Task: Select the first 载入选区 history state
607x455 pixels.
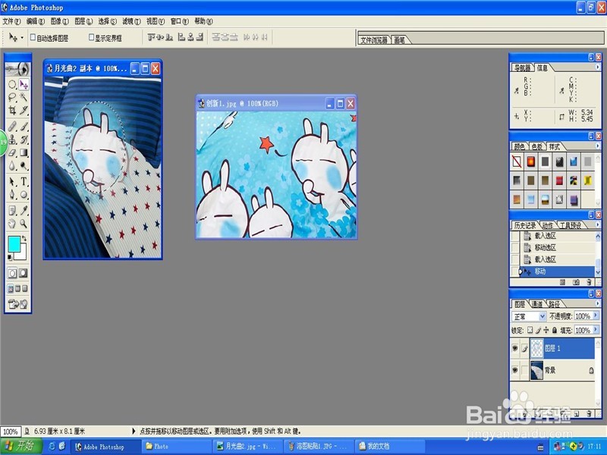Action: (554, 236)
